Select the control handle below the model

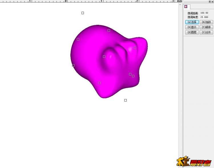[126, 100]
